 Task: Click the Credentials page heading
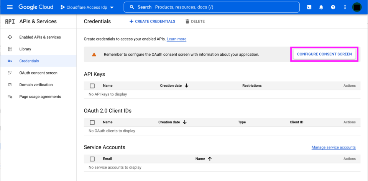click(97, 21)
